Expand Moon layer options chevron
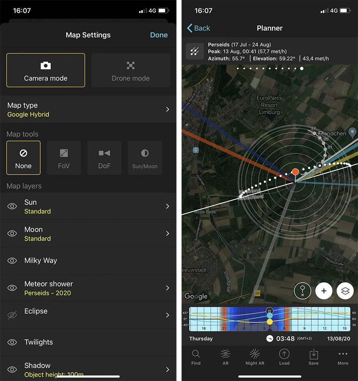 tap(167, 233)
